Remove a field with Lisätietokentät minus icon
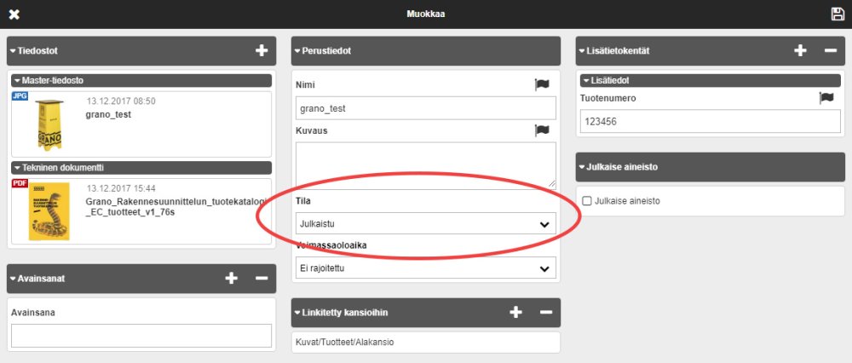 (x=830, y=51)
